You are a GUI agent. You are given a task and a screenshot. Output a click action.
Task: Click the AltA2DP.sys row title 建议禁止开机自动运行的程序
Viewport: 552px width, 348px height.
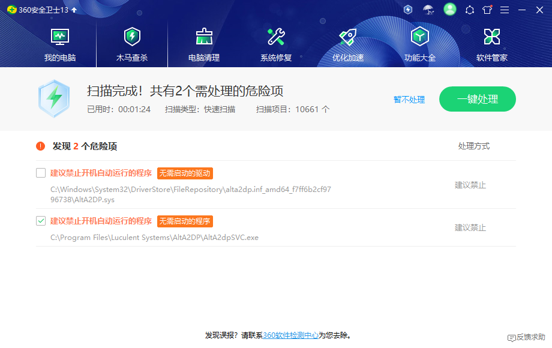click(x=101, y=173)
